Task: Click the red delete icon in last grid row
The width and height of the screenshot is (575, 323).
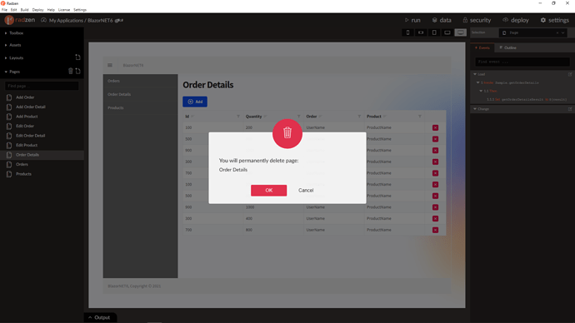Action: coord(435,230)
